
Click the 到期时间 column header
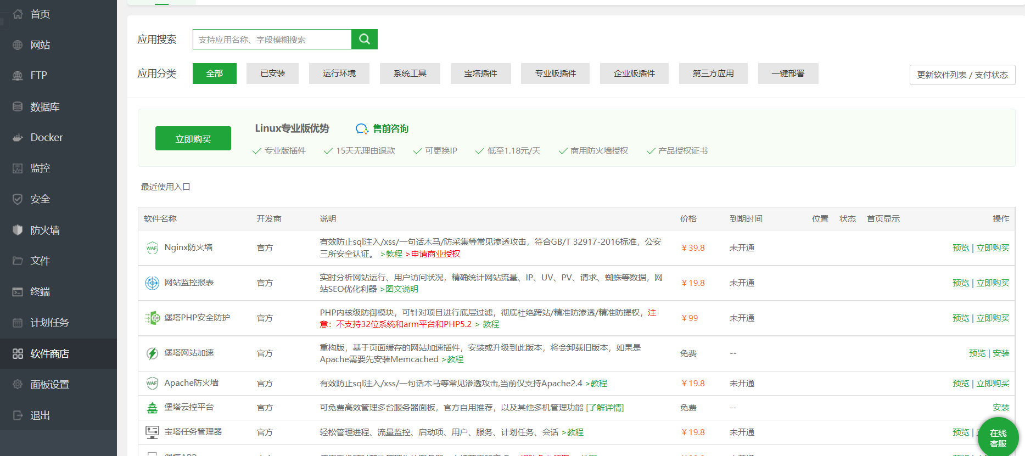pos(746,219)
